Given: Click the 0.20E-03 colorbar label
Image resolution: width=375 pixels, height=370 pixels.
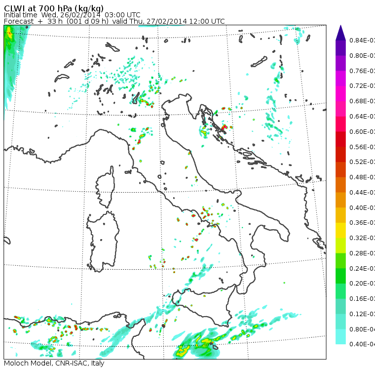Looking at the screenshot, I should (362, 284).
